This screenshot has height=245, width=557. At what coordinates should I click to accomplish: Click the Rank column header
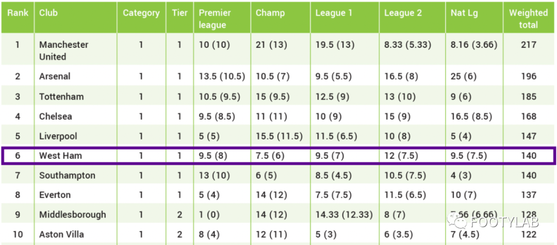[18, 13]
